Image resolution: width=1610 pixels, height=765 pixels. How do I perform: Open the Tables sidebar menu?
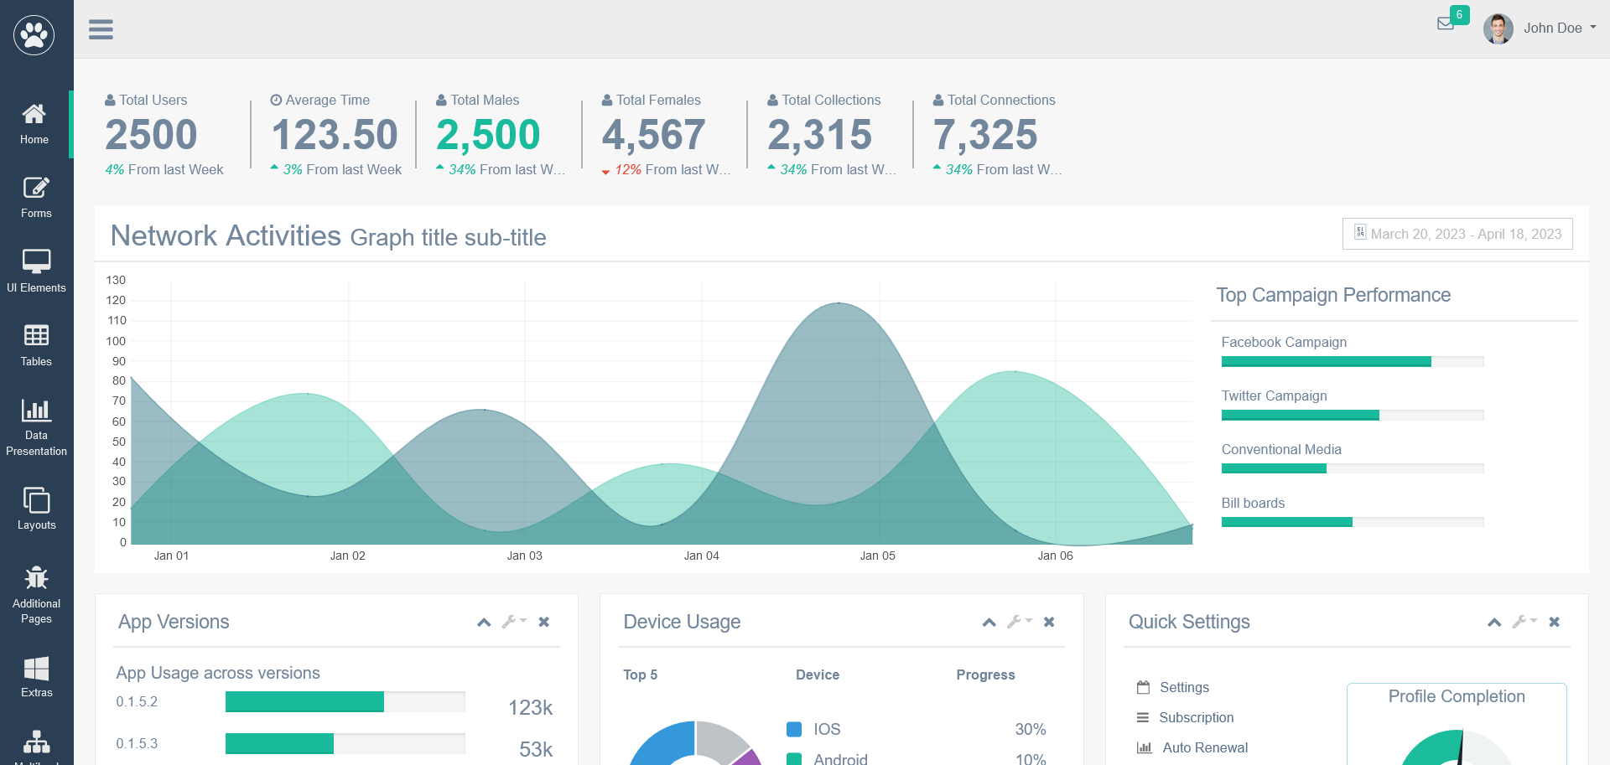(36, 346)
